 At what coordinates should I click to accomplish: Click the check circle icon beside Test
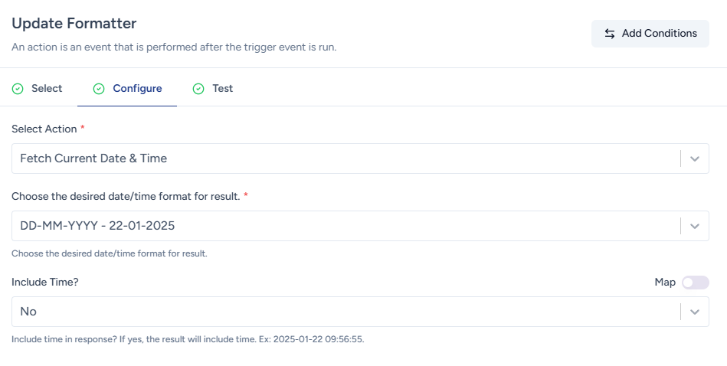tap(198, 89)
